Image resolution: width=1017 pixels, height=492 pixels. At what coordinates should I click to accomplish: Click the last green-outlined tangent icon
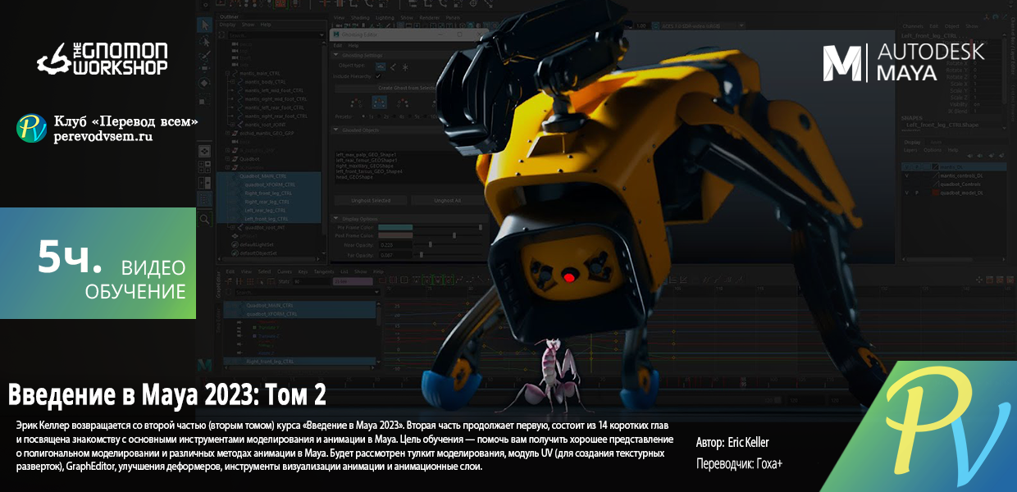click(x=449, y=280)
